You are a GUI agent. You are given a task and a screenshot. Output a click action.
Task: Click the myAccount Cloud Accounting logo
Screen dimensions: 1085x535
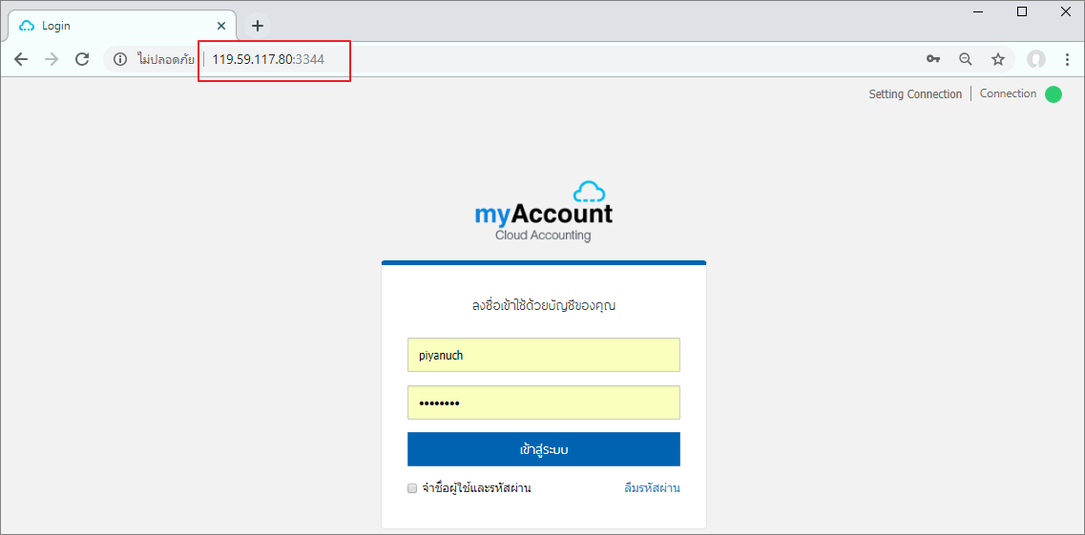coord(544,212)
